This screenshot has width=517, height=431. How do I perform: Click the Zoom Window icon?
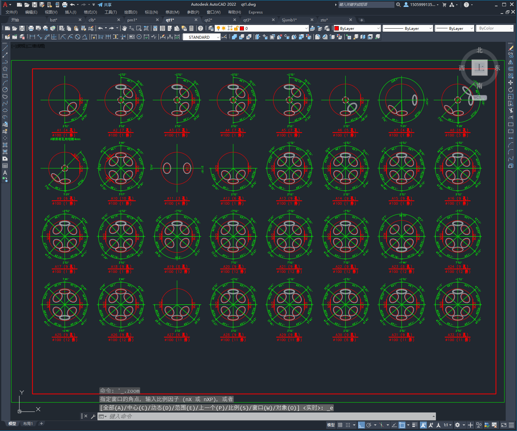pyautogui.click(x=139, y=28)
